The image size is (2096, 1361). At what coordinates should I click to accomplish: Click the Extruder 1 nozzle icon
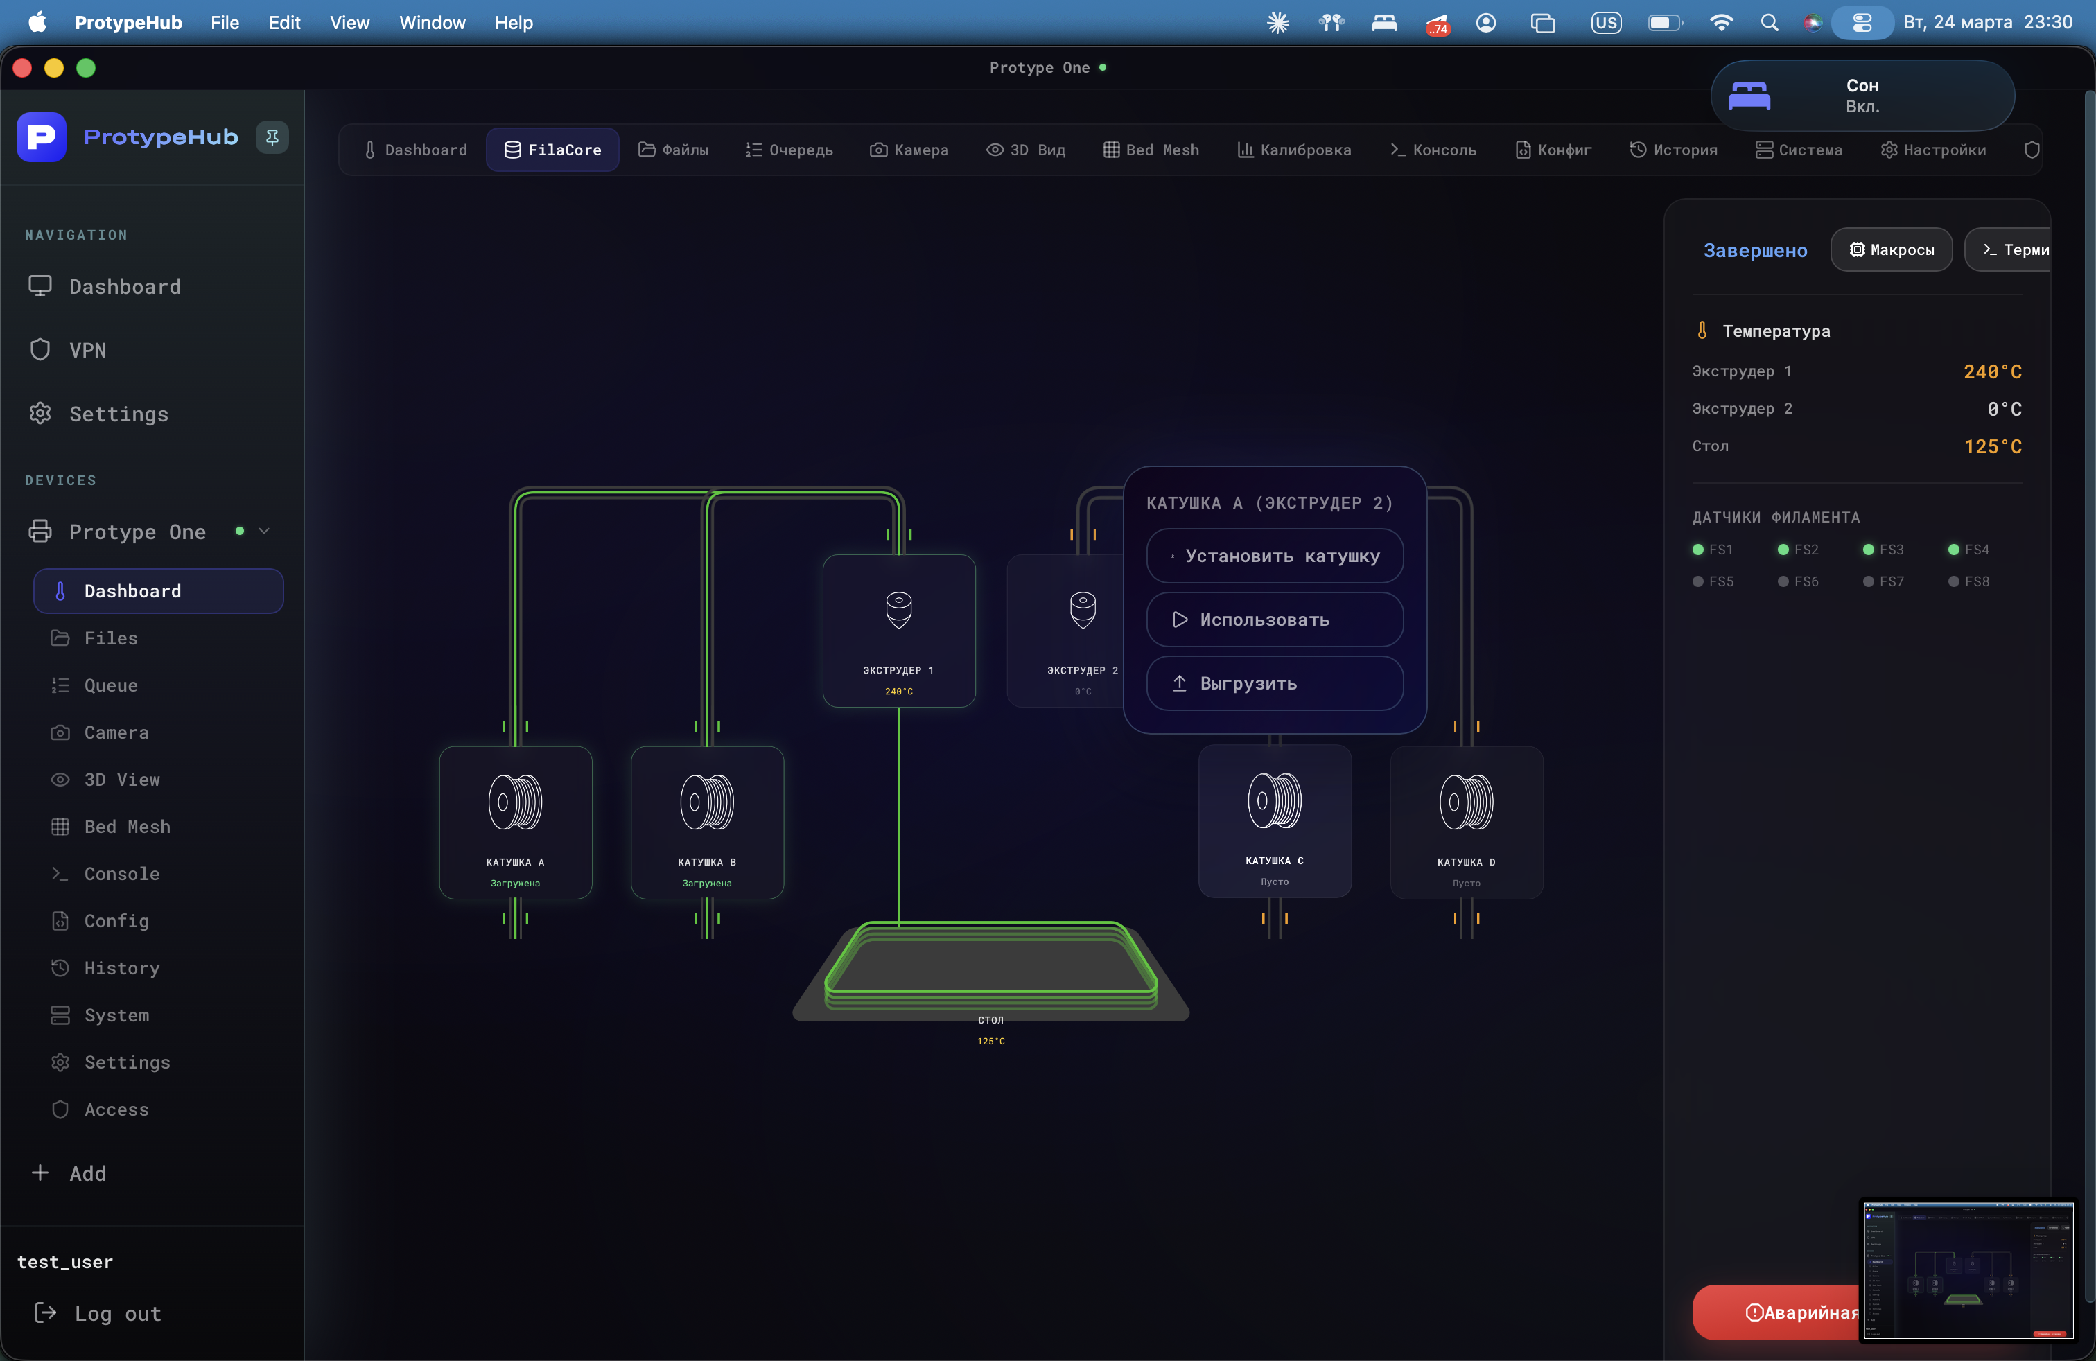898,609
